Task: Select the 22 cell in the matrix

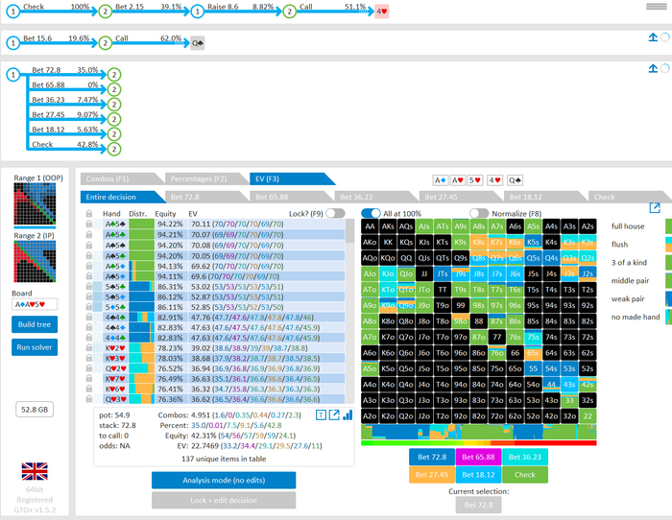Action: click(588, 416)
